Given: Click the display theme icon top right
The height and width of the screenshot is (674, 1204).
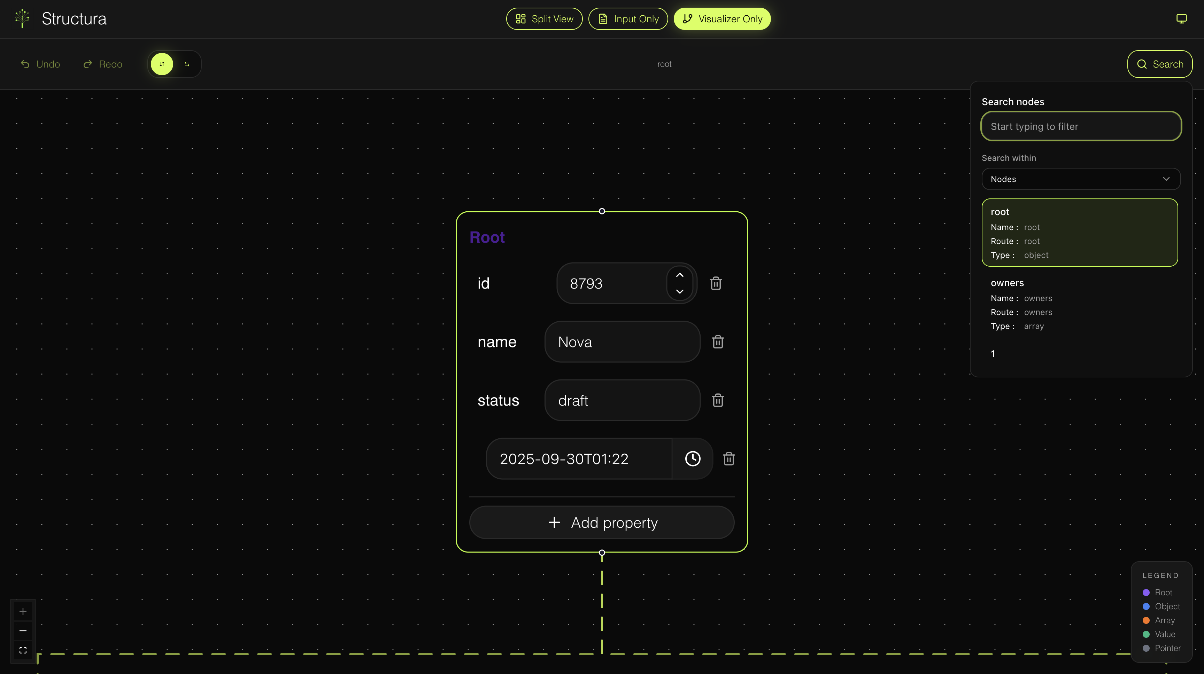Looking at the screenshot, I should click(x=1181, y=19).
